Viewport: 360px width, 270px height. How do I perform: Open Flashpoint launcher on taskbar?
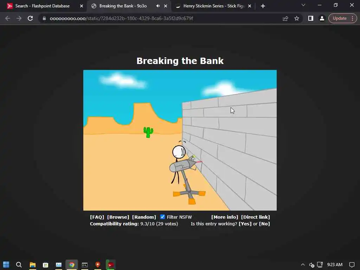111,265
